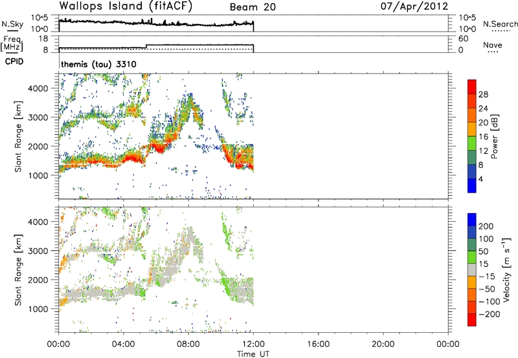Click '4000' tick on power panel range axis
The height and width of the screenshot is (358, 518).
38,89
